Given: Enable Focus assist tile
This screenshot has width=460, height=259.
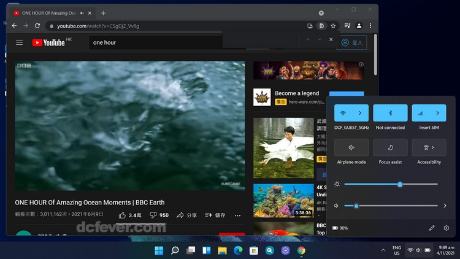Looking at the screenshot, I should click(x=390, y=147).
